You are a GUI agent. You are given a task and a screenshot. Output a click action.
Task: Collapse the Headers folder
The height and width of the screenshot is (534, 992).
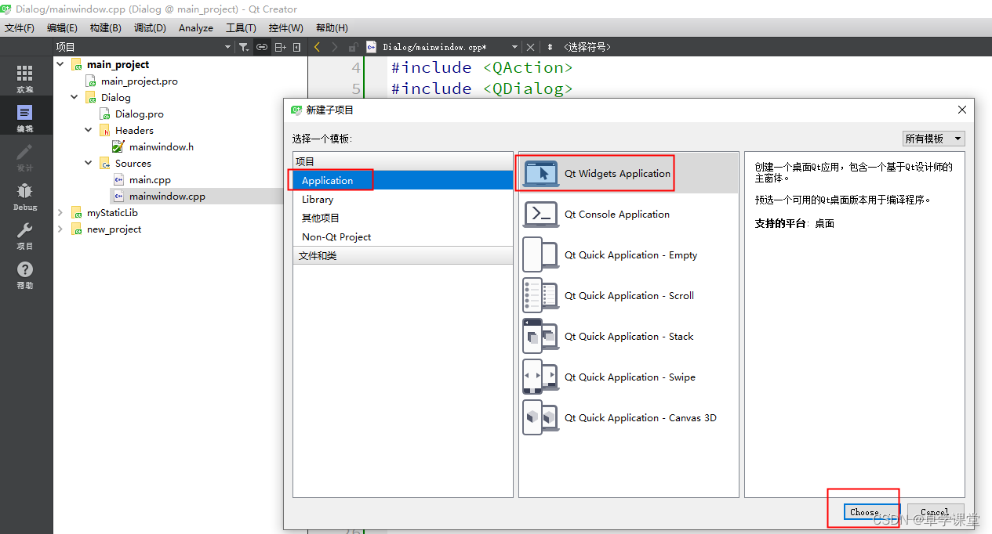pyautogui.click(x=89, y=130)
